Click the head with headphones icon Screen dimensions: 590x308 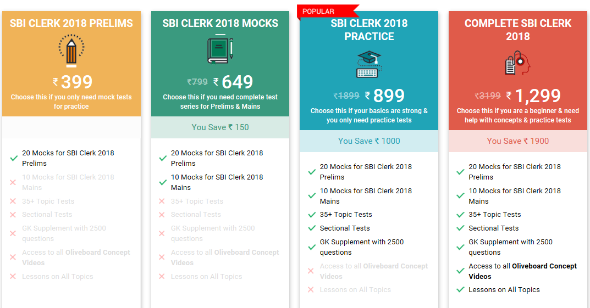coord(517,64)
